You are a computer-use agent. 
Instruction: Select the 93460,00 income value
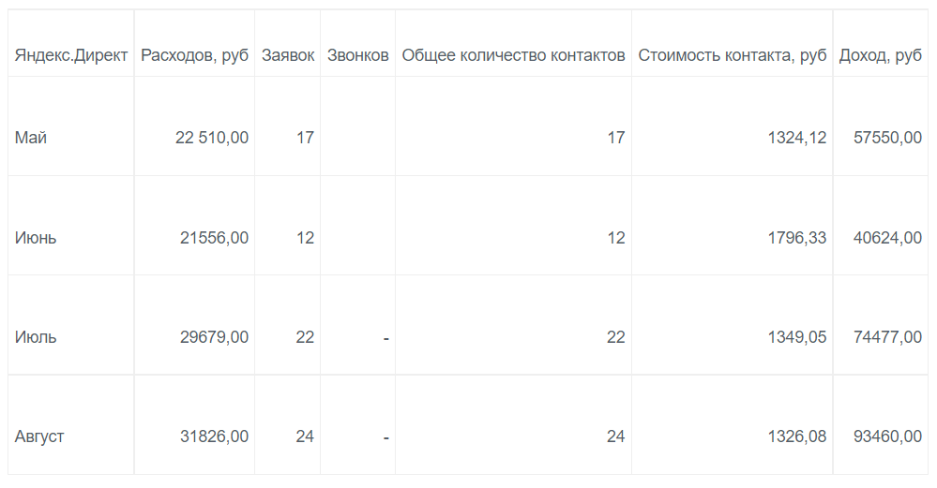click(888, 436)
